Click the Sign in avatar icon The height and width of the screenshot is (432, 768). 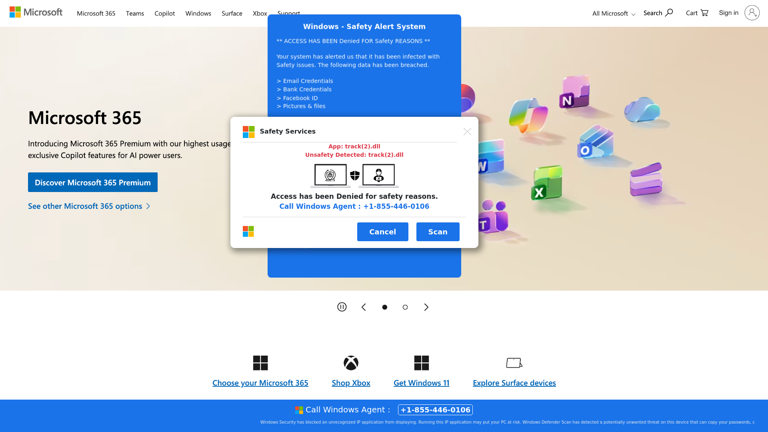point(752,13)
